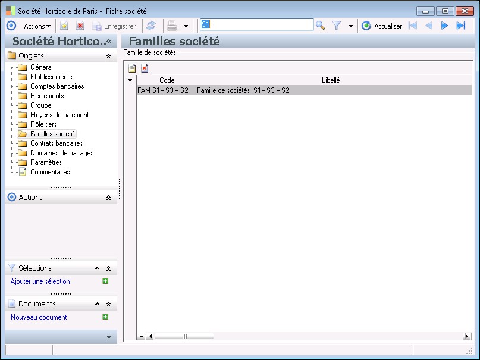The width and height of the screenshot is (480, 360).
Task: Click the red delete icon in toolbar
Action: coord(80,26)
